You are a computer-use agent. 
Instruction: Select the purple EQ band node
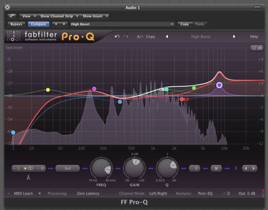(219, 85)
